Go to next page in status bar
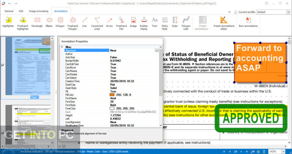 tap(241, 152)
